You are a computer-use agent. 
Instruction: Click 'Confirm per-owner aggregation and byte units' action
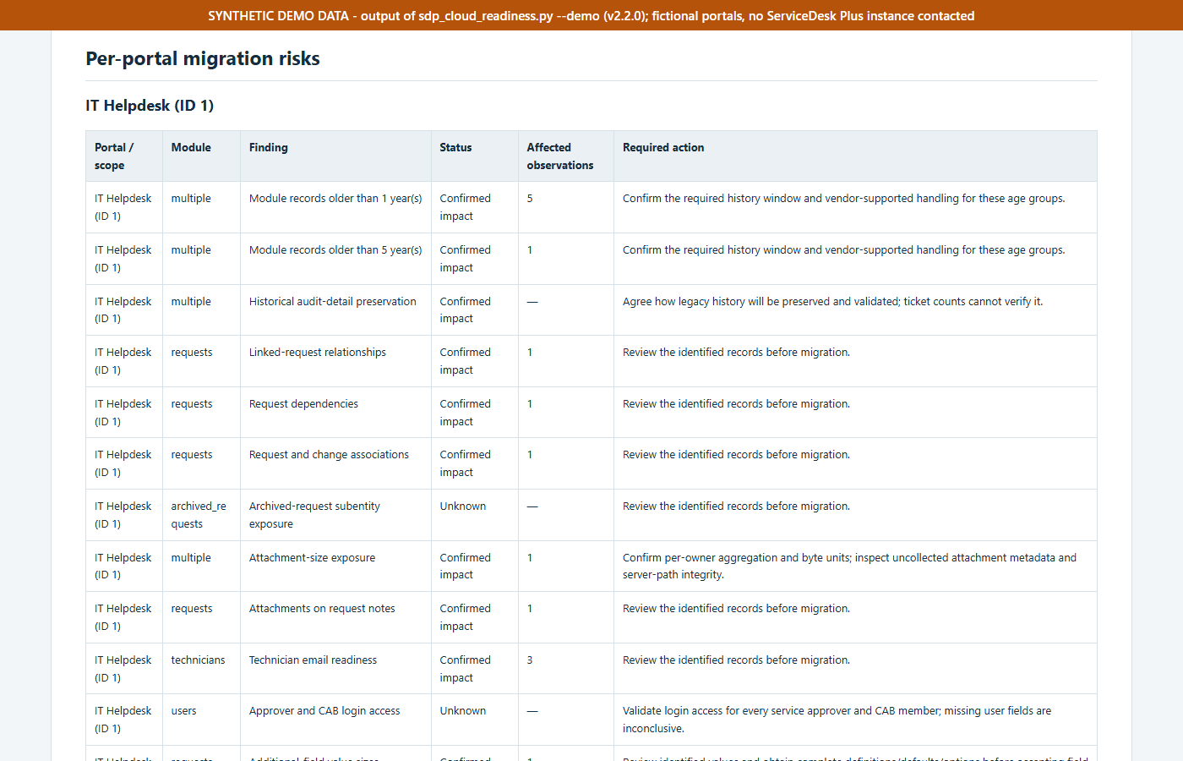(849, 567)
